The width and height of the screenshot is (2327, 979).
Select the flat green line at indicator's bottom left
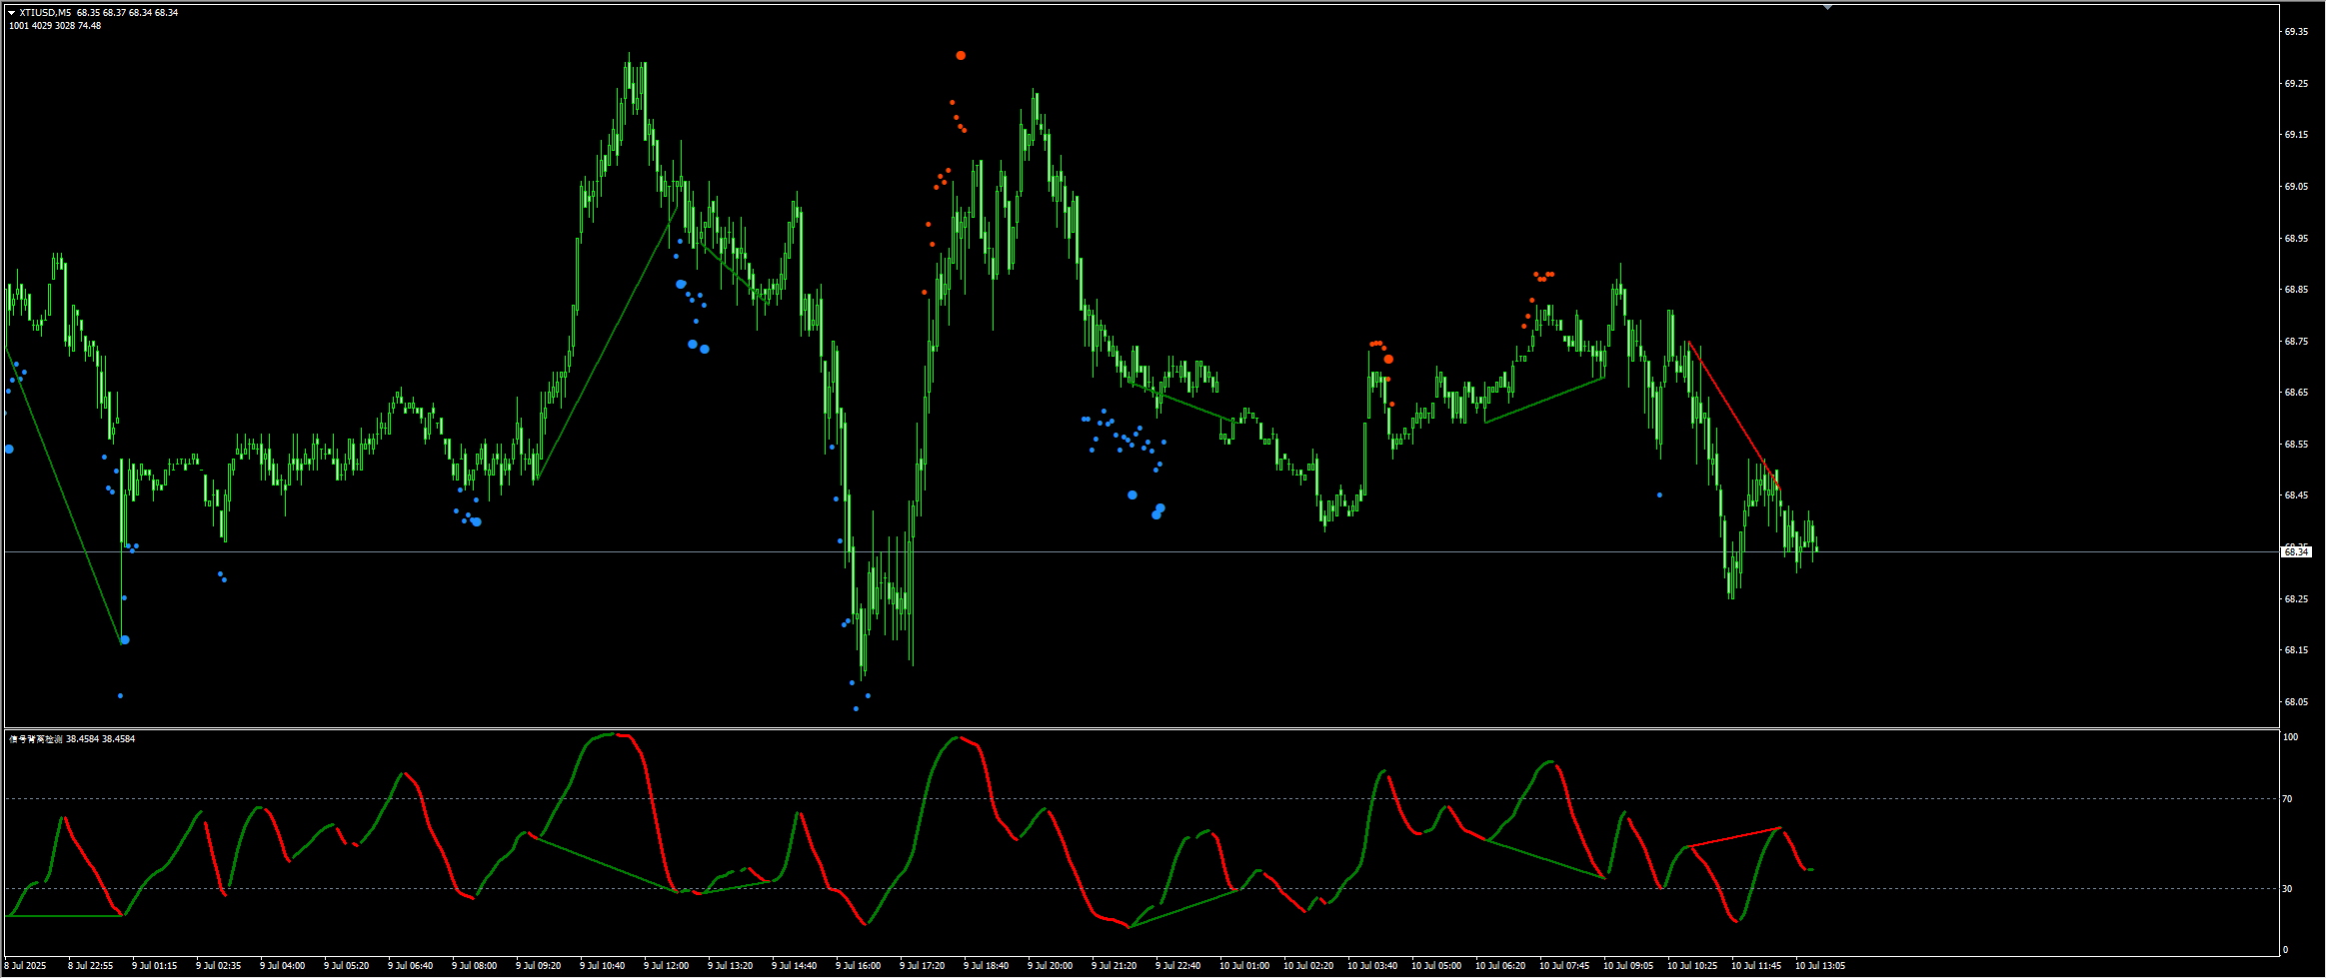click(x=65, y=915)
